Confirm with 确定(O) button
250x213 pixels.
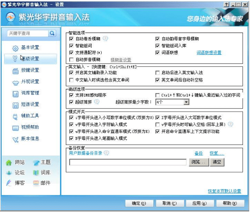(139, 203)
